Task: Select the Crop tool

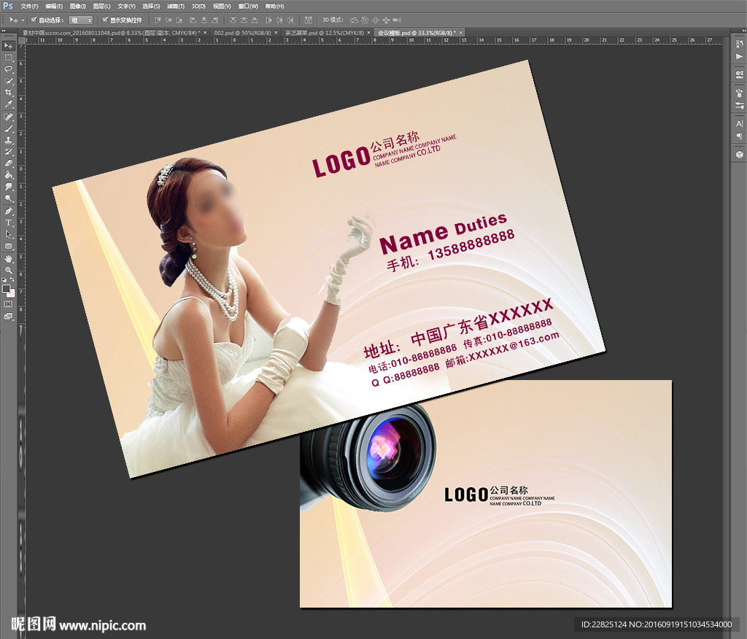Action: 9,93
